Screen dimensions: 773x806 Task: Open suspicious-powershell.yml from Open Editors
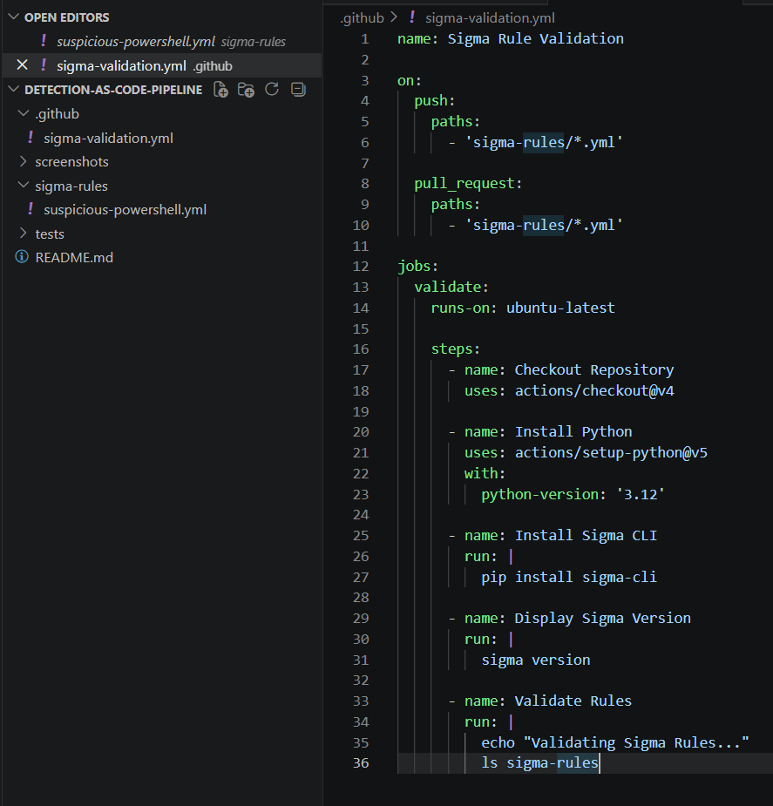[x=136, y=42]
